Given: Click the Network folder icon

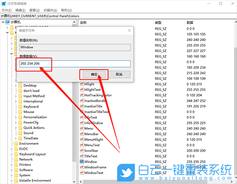Looking at the screenshot, I should point(16,159).
